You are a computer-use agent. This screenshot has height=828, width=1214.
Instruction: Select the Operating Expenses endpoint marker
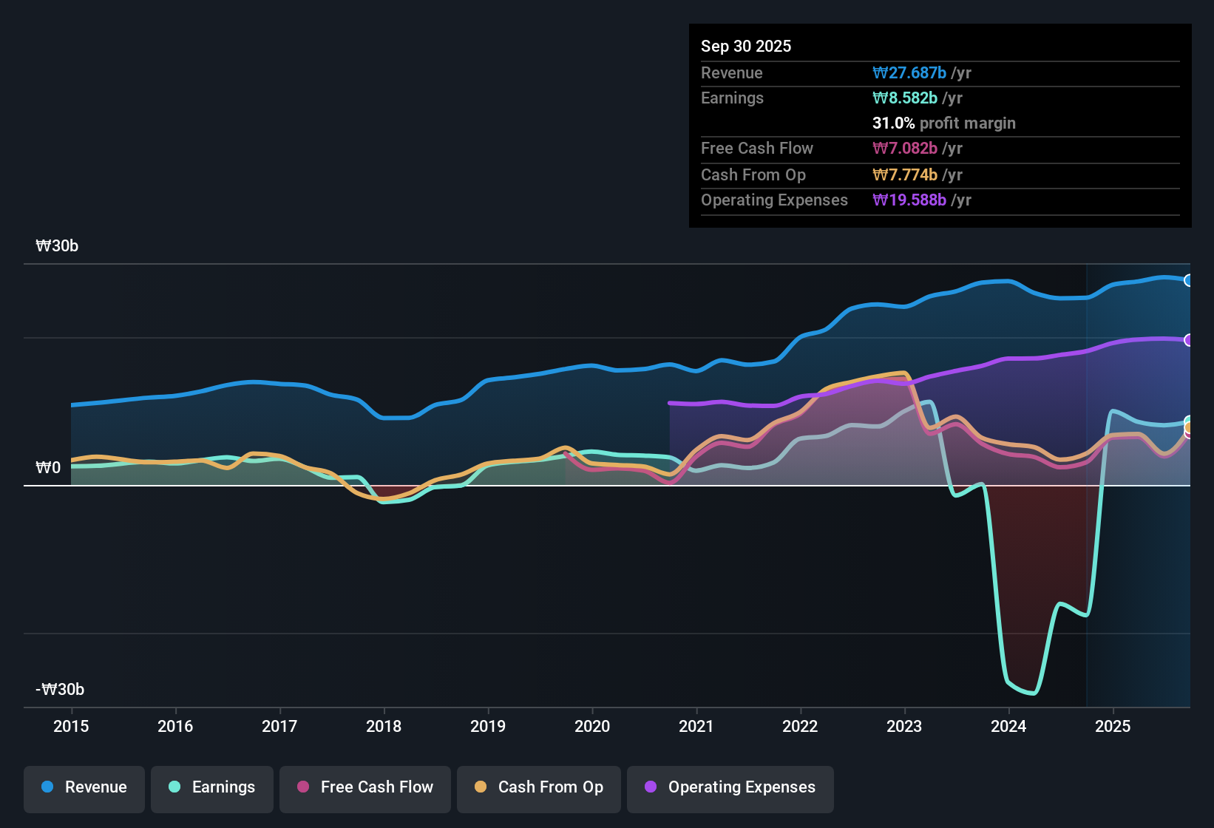[1188, 340]
